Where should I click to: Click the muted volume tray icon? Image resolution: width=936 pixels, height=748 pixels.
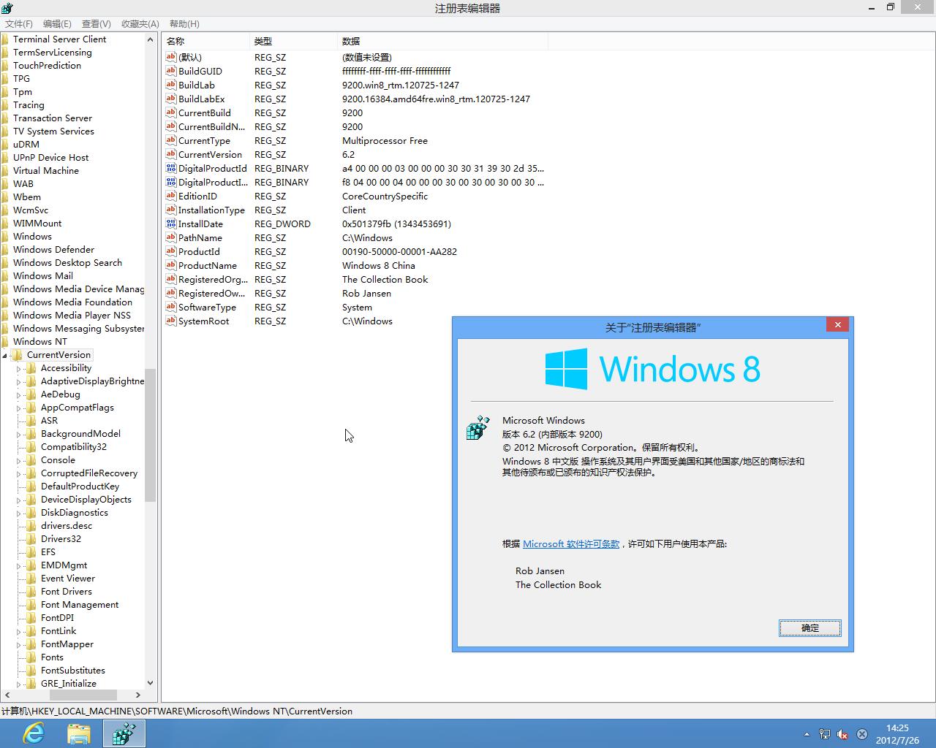842,734
